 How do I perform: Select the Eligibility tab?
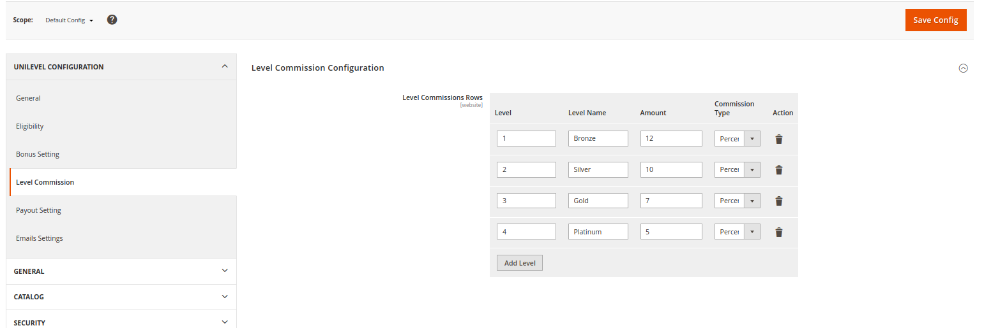coord(30,126)
